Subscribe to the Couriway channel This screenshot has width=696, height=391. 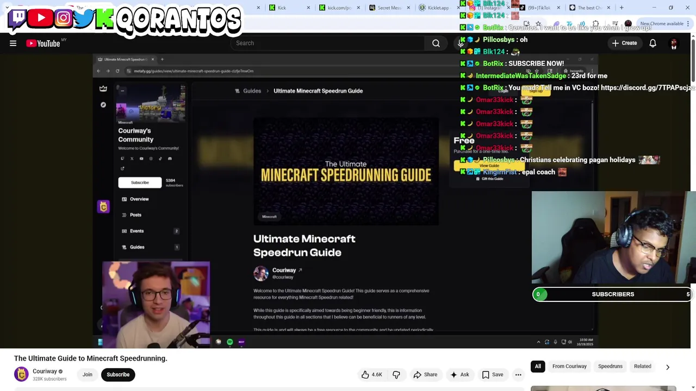(118, 374)
